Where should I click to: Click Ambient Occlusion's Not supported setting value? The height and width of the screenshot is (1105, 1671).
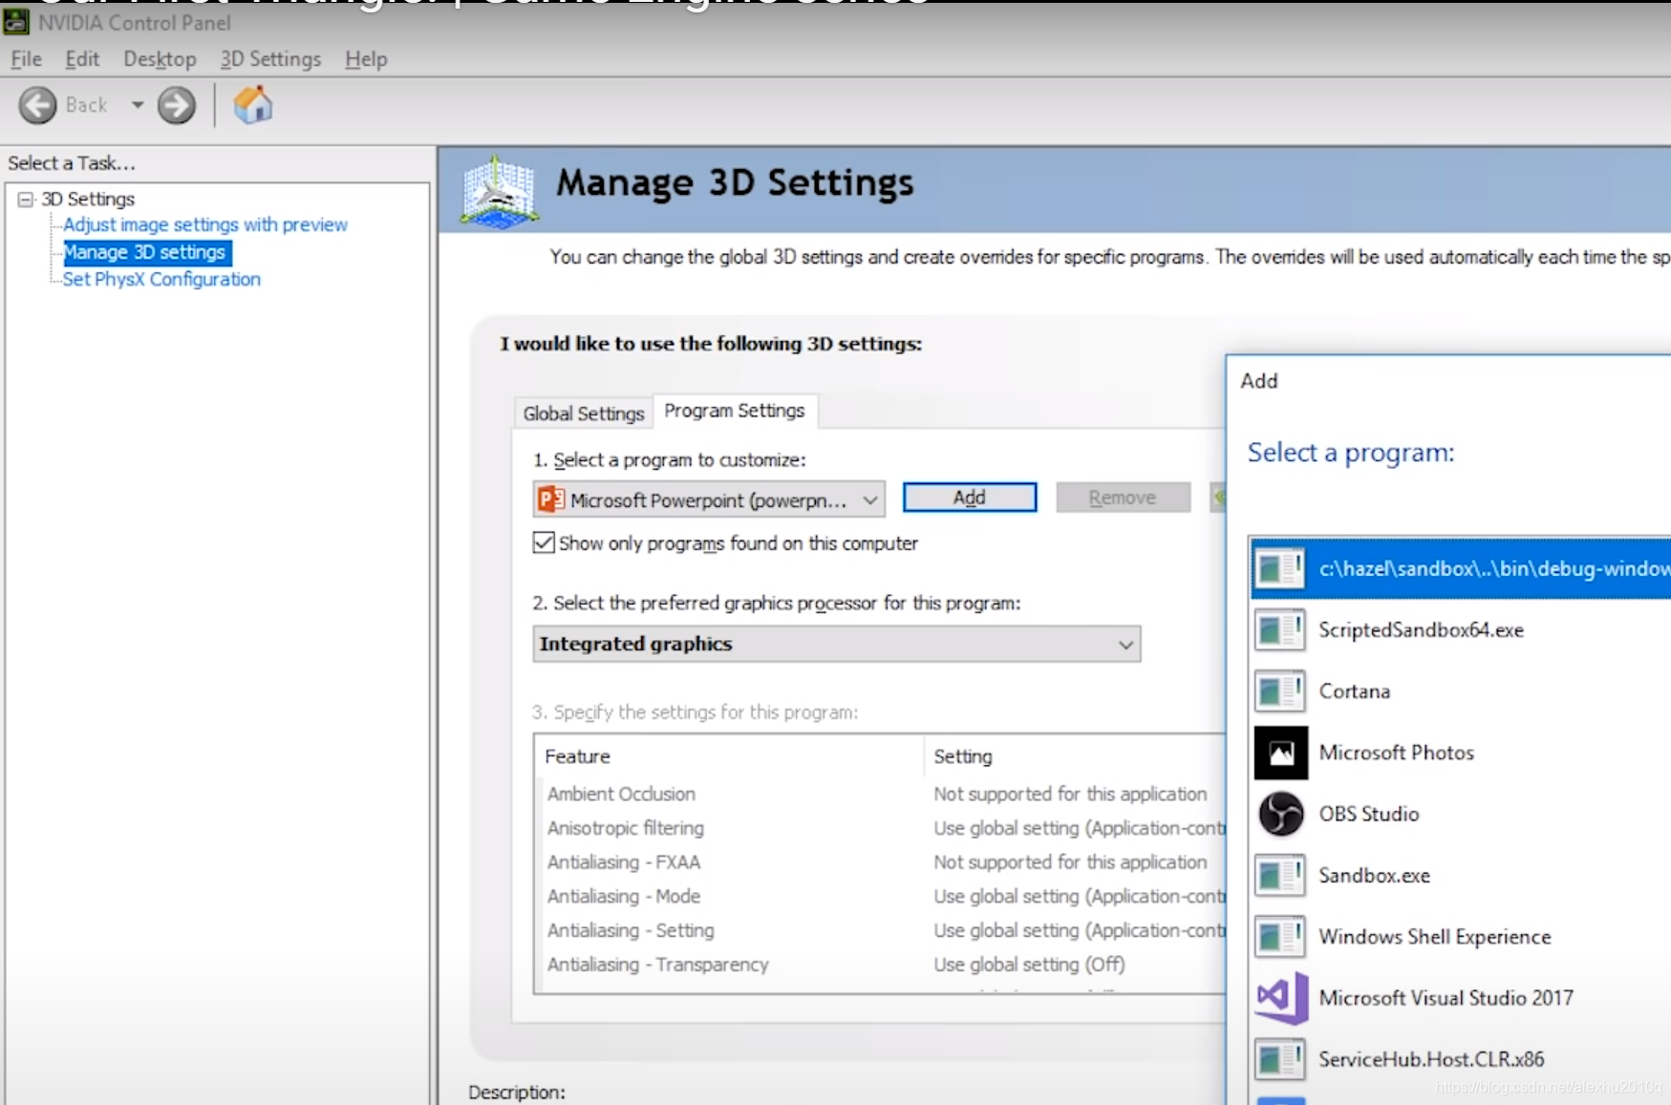tap(1070, 794)
